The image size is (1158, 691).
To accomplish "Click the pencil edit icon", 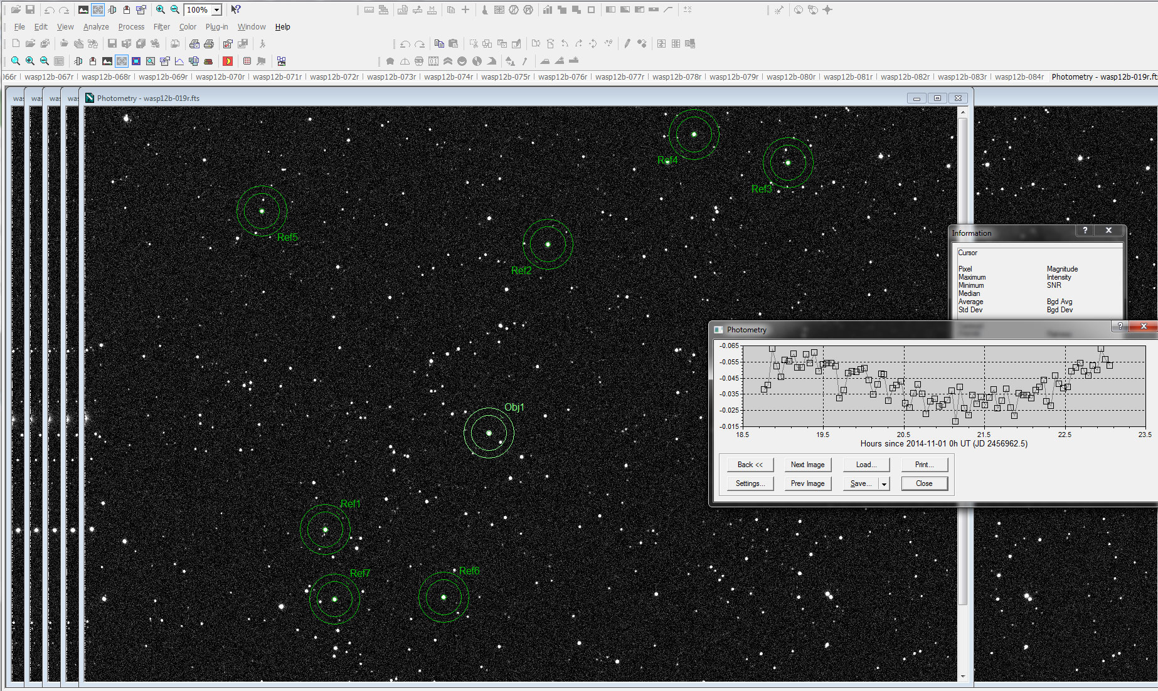I will [627, 44].
